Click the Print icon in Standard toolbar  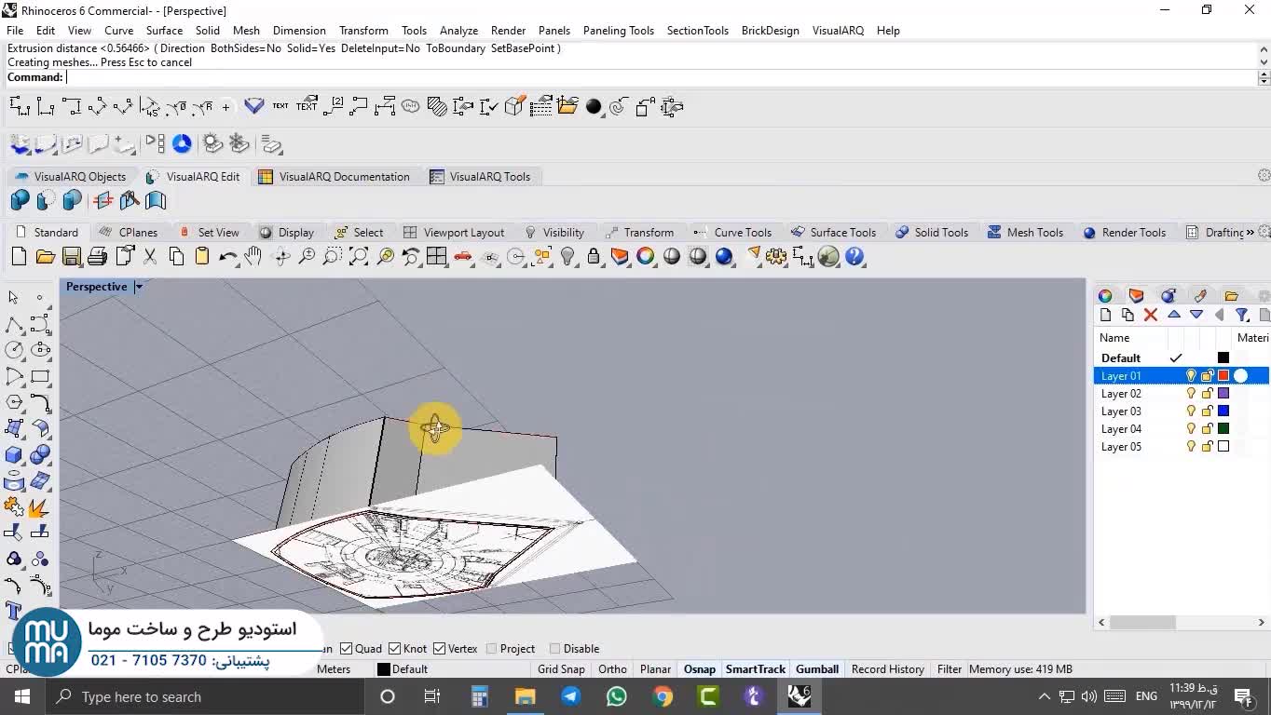(97, 257)
